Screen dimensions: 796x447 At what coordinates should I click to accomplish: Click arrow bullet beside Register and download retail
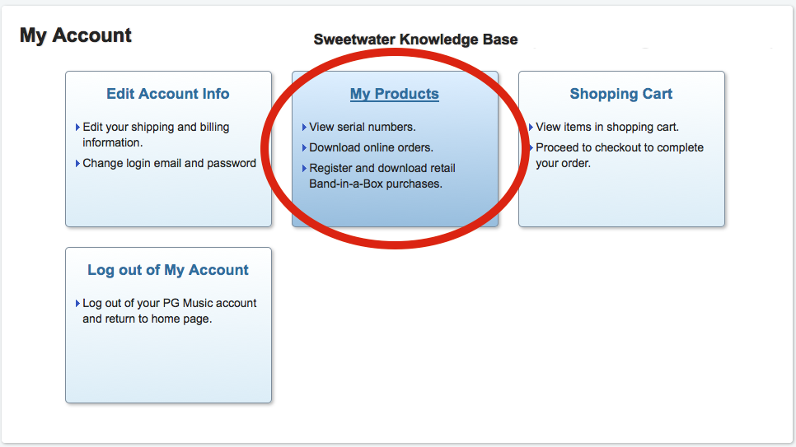click(x=304, y=168)
